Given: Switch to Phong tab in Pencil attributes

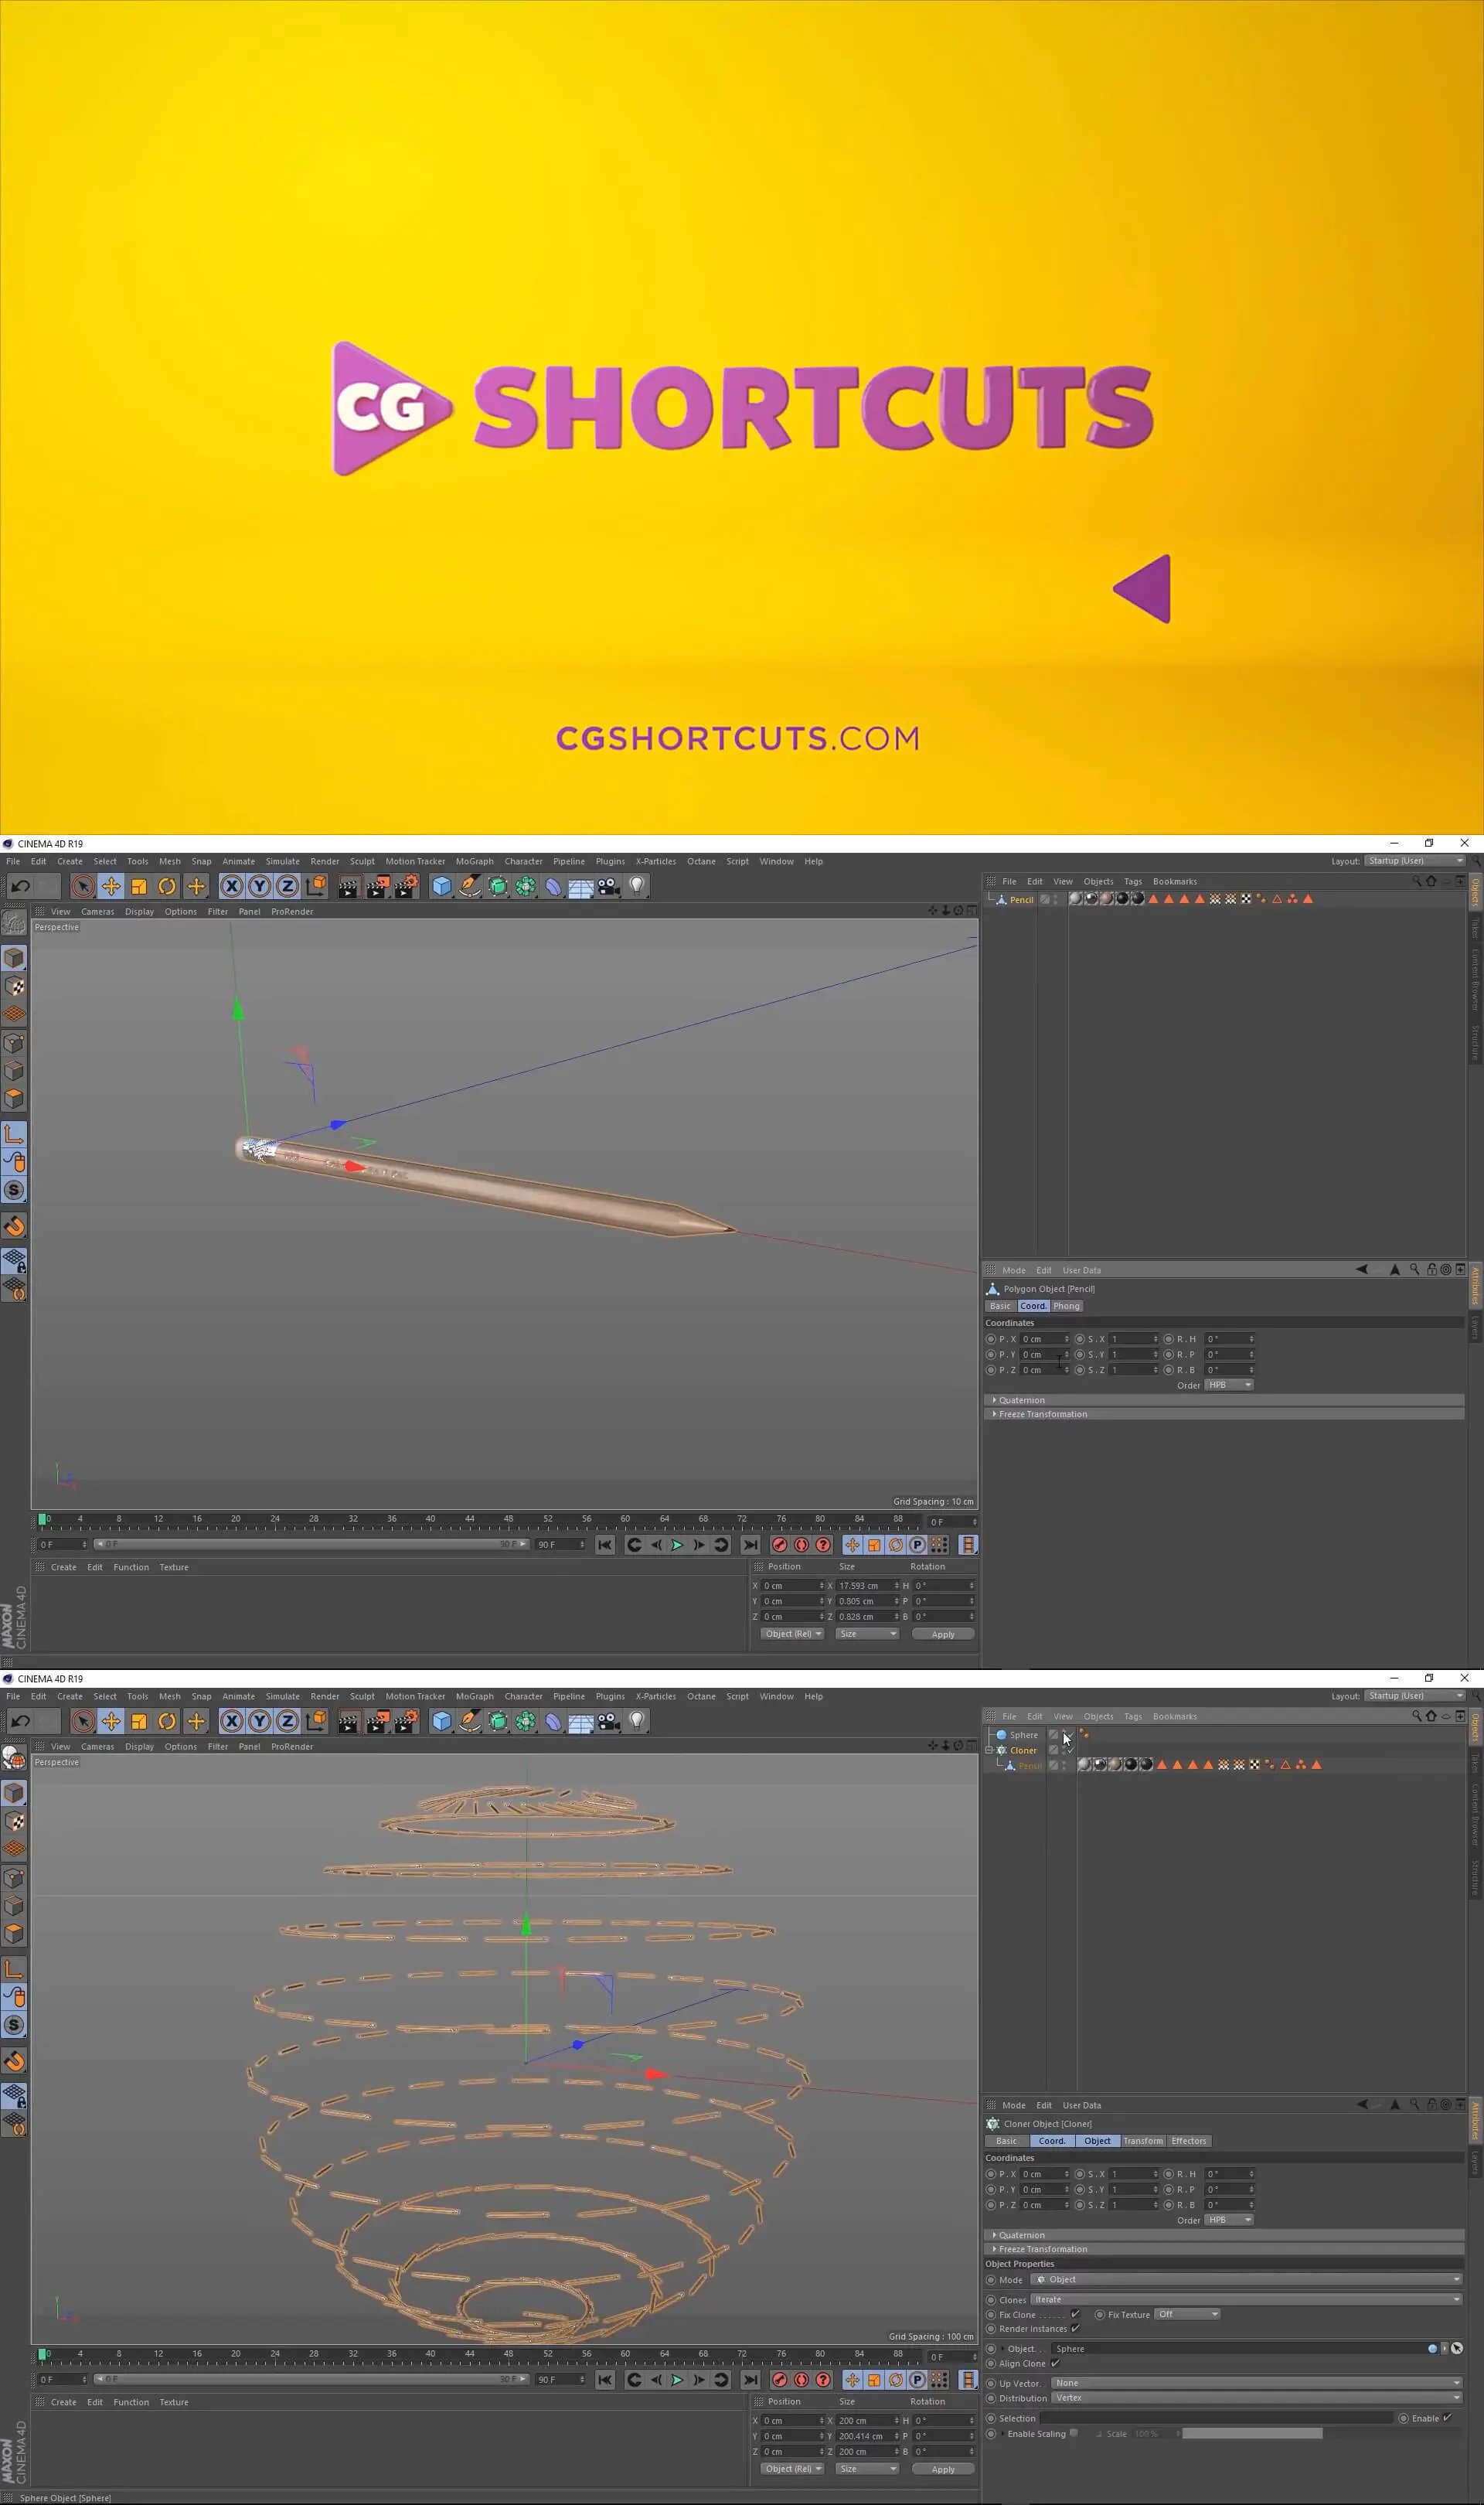Looking at the screenshot, I should [1066, 1306].
